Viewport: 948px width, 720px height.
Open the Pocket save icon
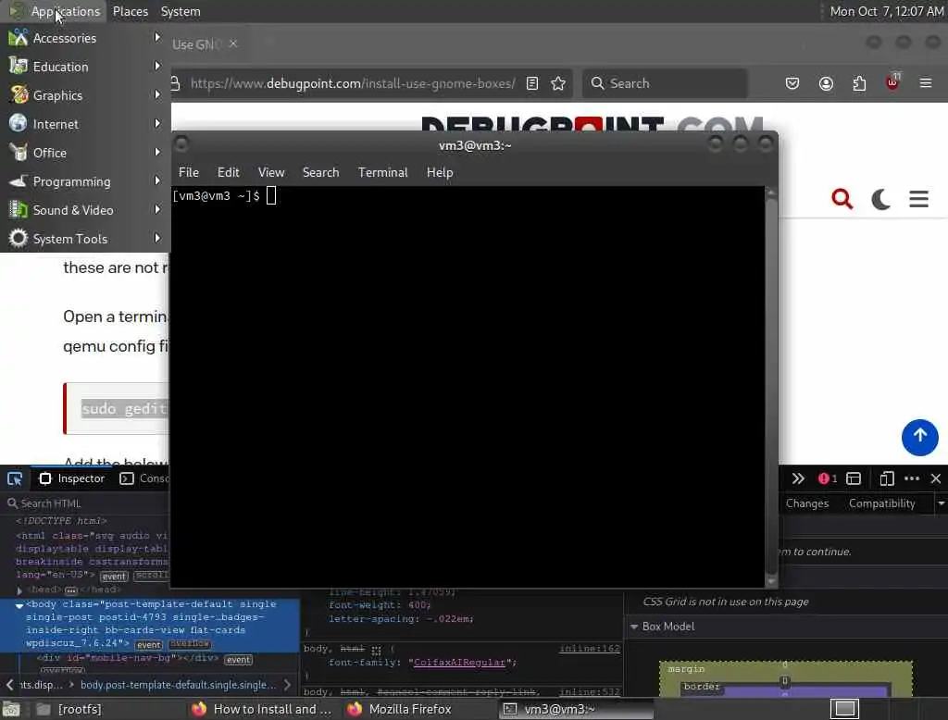coord(792,83)
